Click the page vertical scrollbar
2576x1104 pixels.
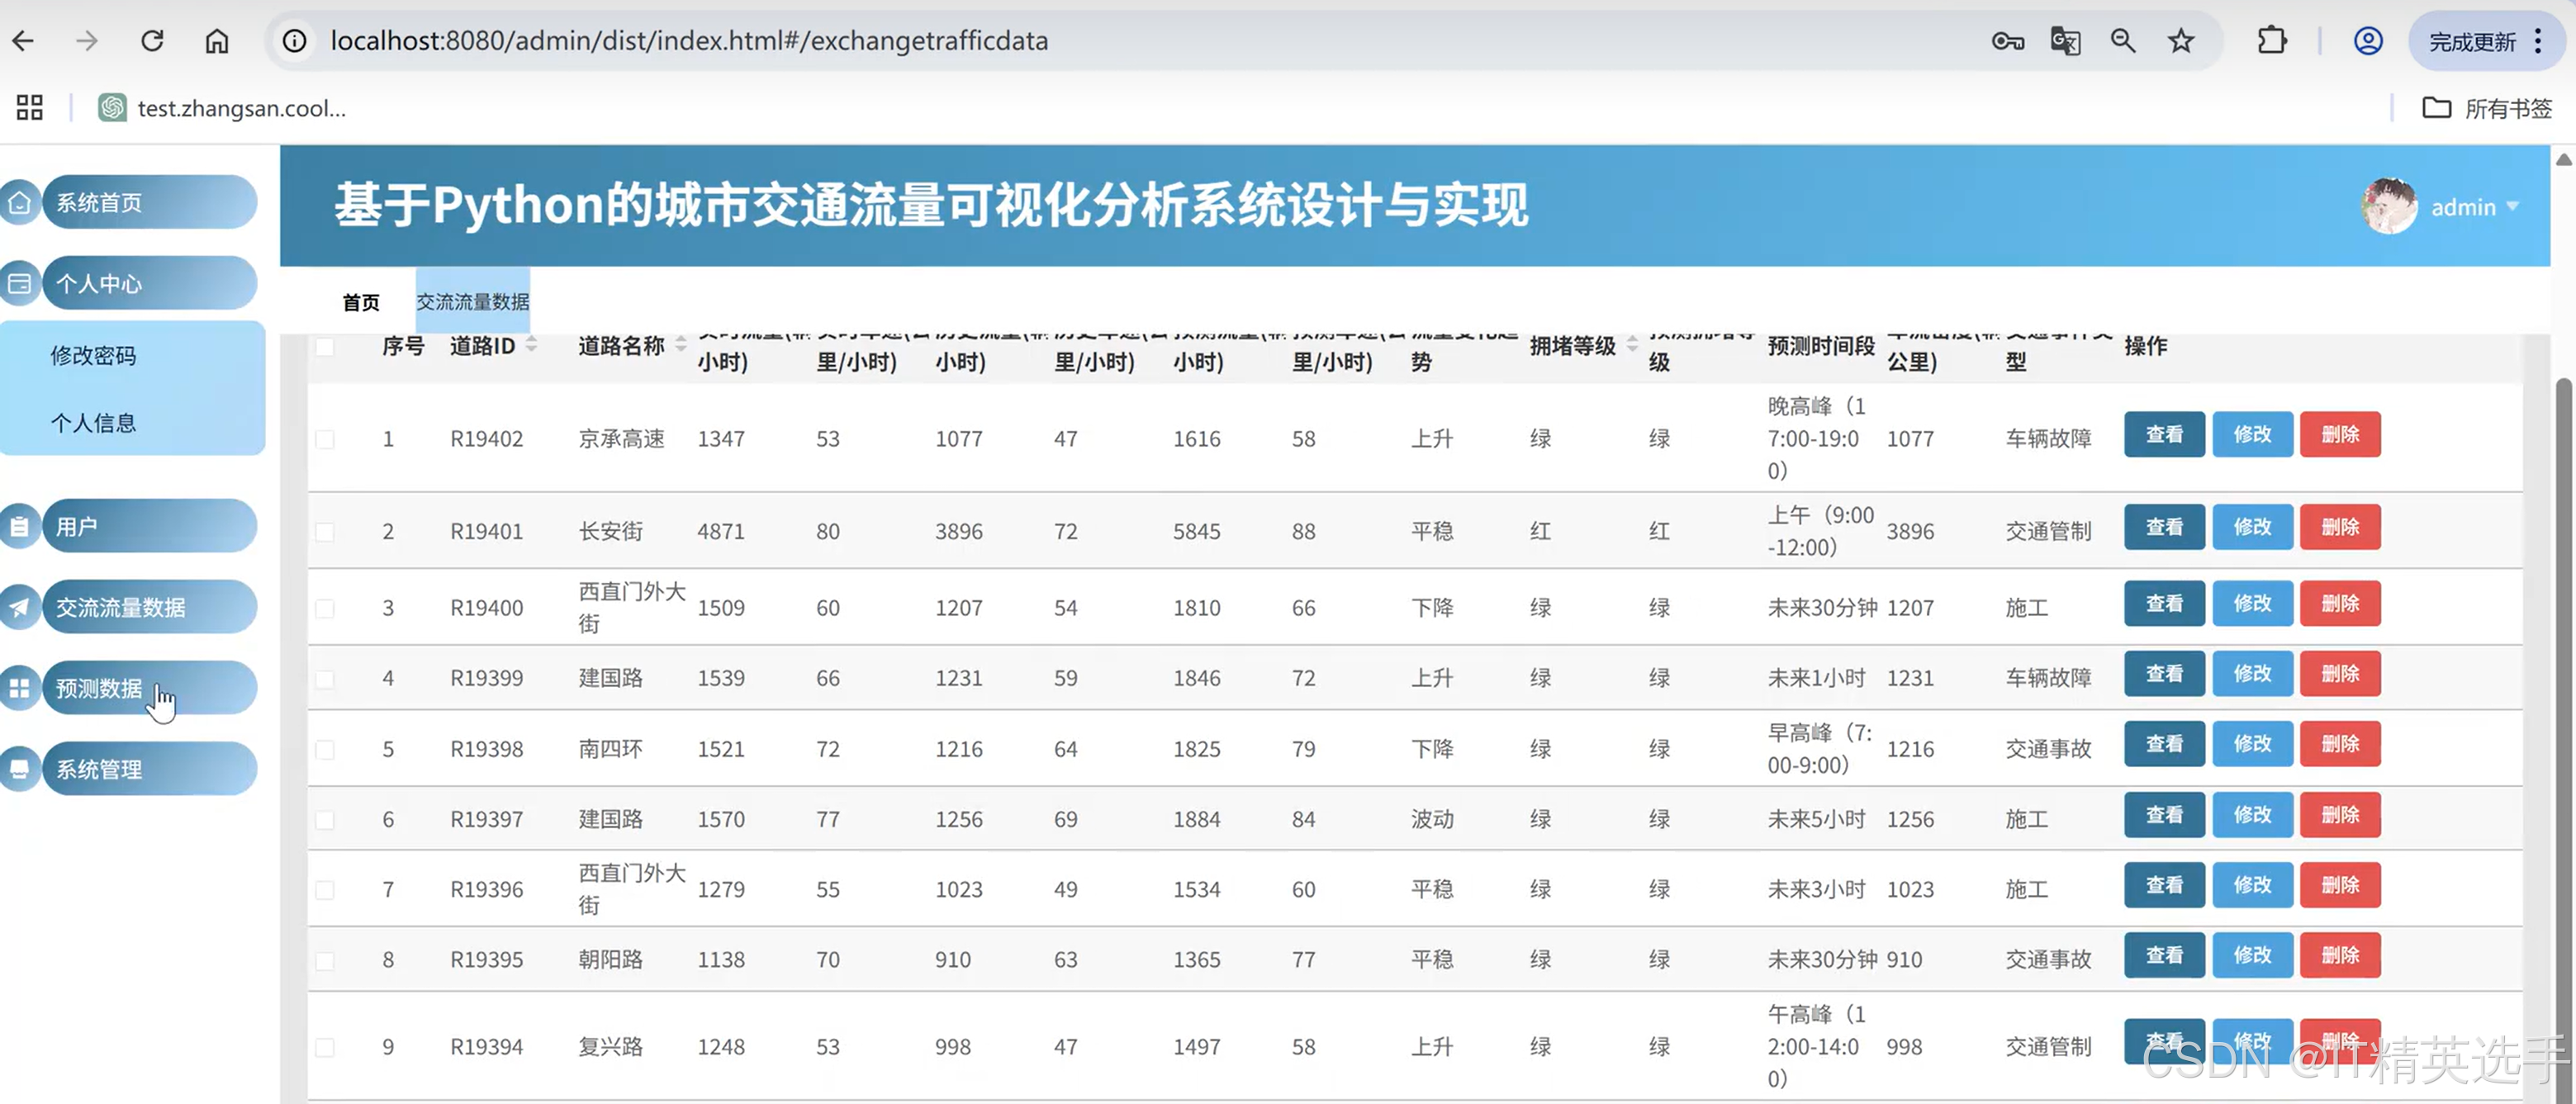[x=2562, y=700]
